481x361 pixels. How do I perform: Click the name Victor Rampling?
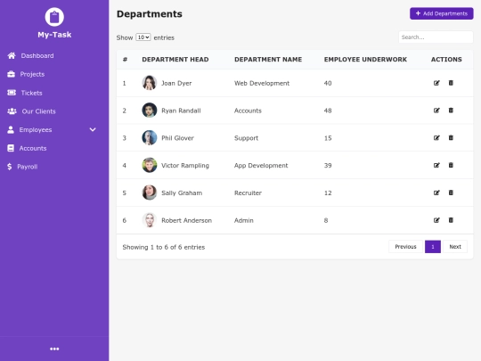(185, 166)
